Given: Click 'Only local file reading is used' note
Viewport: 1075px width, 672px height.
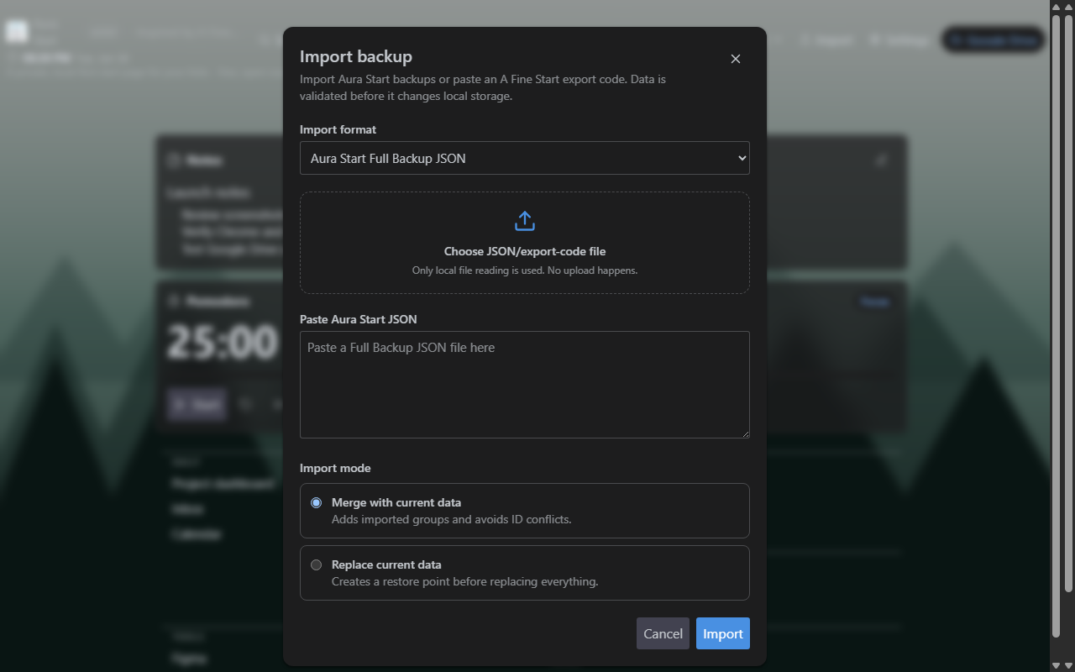Looking at the screenshot, I should (525, 270).
